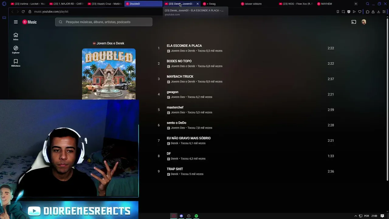Show hidden tray icons chevron

coord(356,216)
